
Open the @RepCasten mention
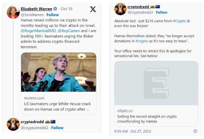[69, 31]
